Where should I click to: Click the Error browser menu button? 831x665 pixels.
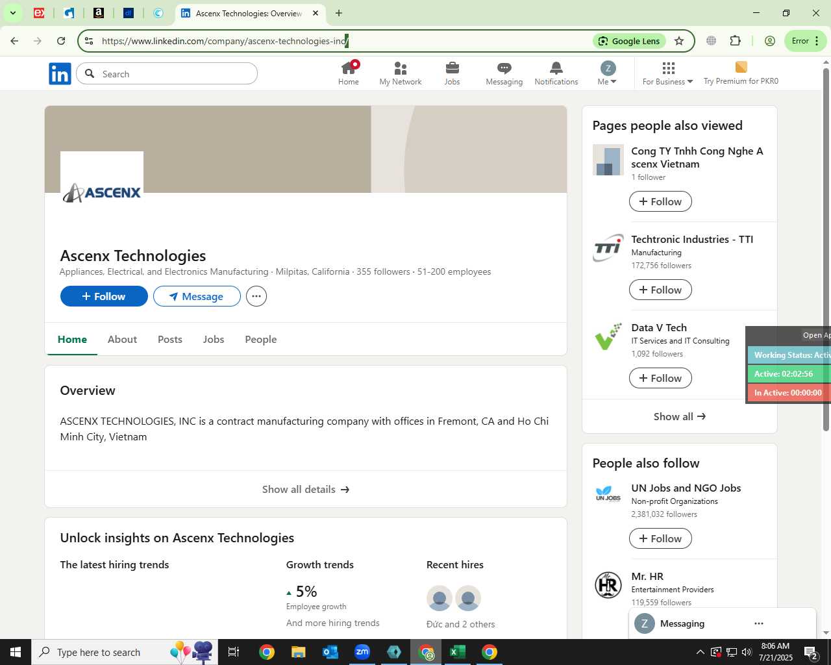806,41
